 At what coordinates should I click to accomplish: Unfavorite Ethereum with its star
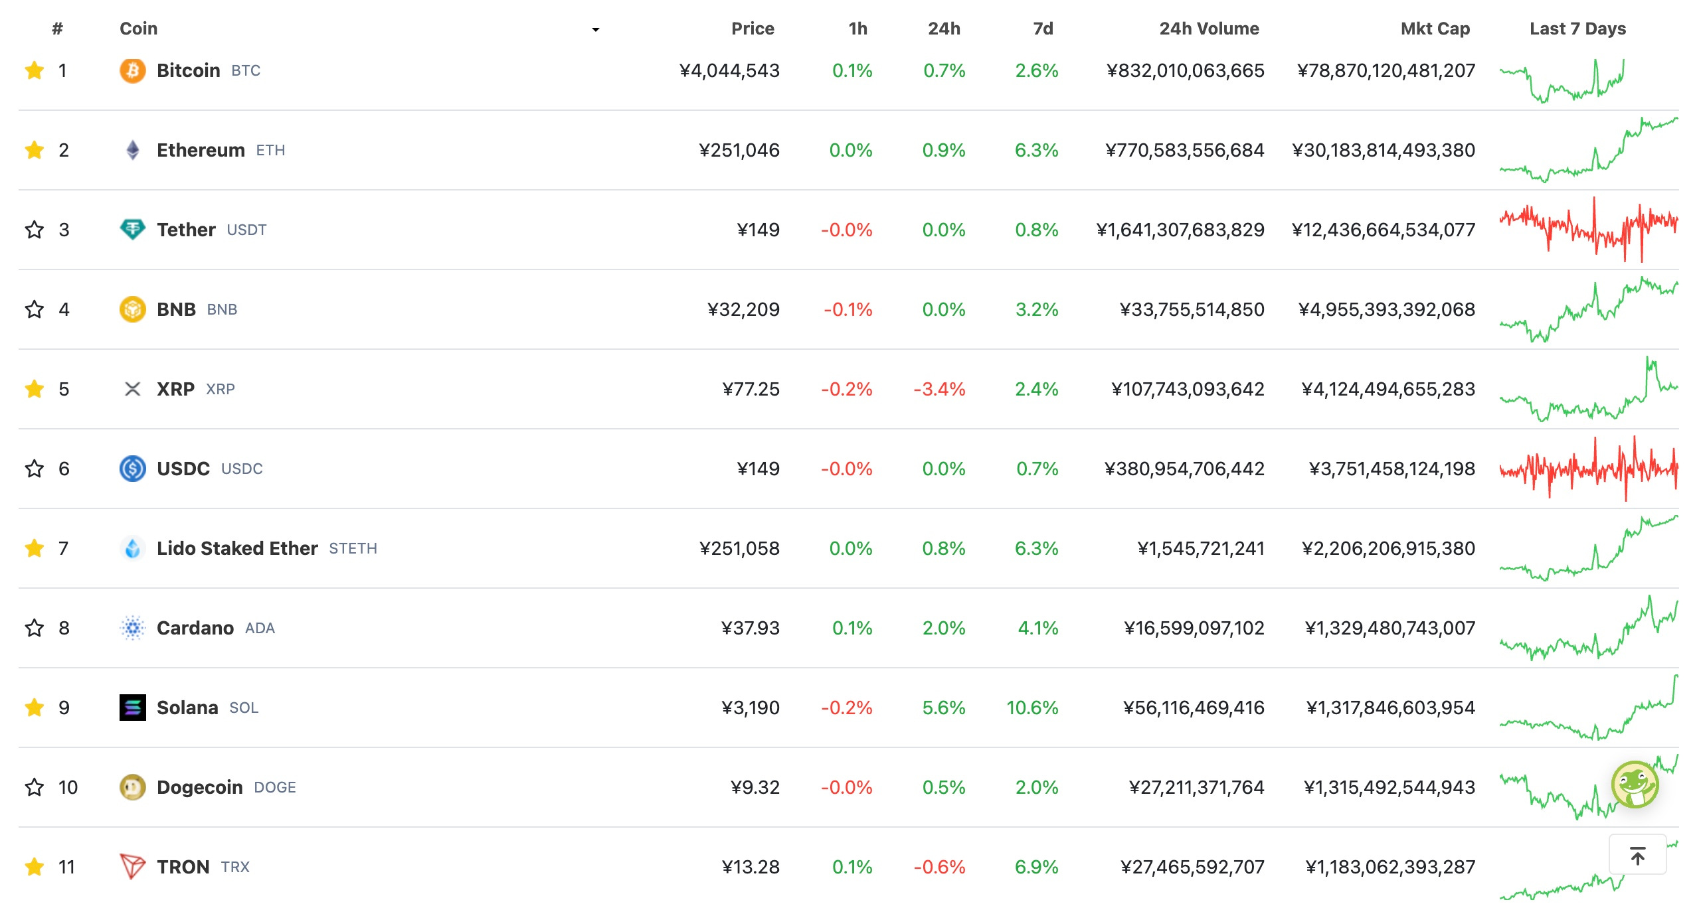35,150
